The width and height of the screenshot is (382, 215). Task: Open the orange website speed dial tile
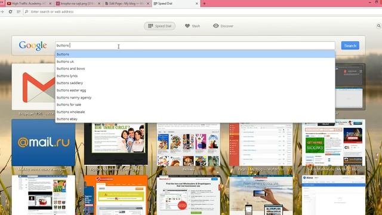click(x=116, y=195)
